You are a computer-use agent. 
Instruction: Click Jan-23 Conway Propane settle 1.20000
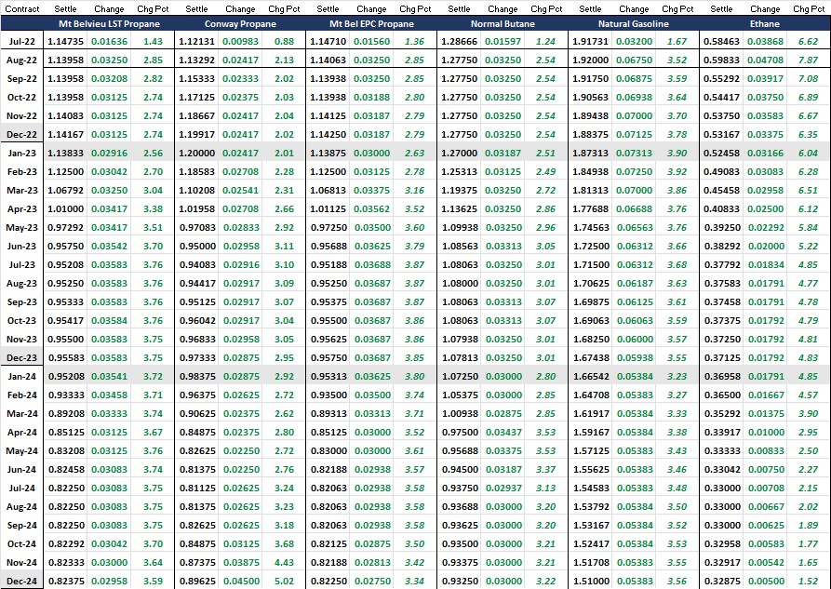coord(196,154)
